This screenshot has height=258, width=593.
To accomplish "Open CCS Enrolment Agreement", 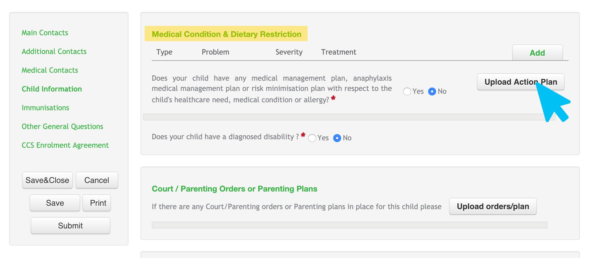I will point(65,145).
